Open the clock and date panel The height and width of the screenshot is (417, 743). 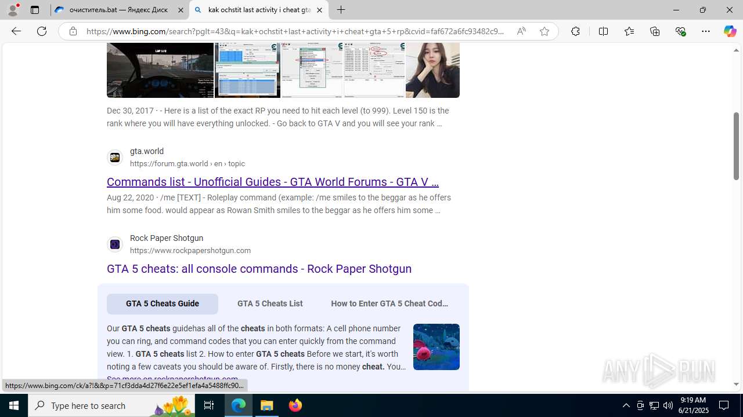click(x=693, y=405)
